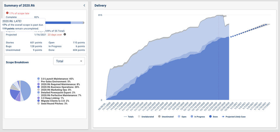Toggle the Totals series in chart legend
The height and width of the screenshot is (132, 280).
tap(129, 117)
